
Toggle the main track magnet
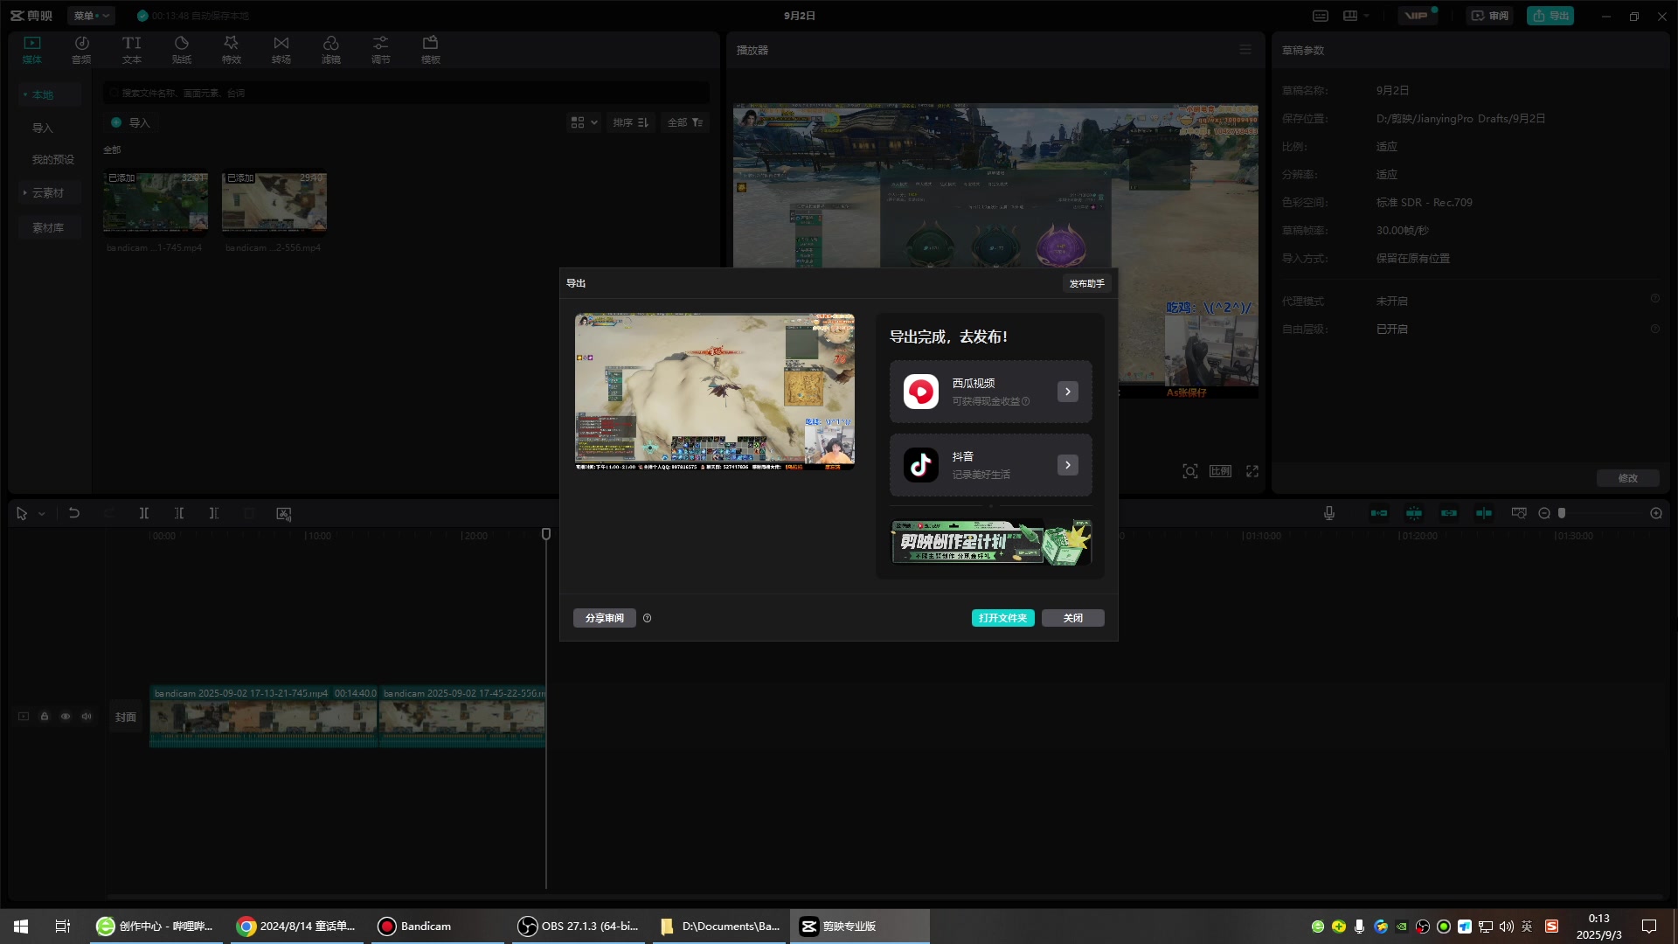(x=1379, y=513)
